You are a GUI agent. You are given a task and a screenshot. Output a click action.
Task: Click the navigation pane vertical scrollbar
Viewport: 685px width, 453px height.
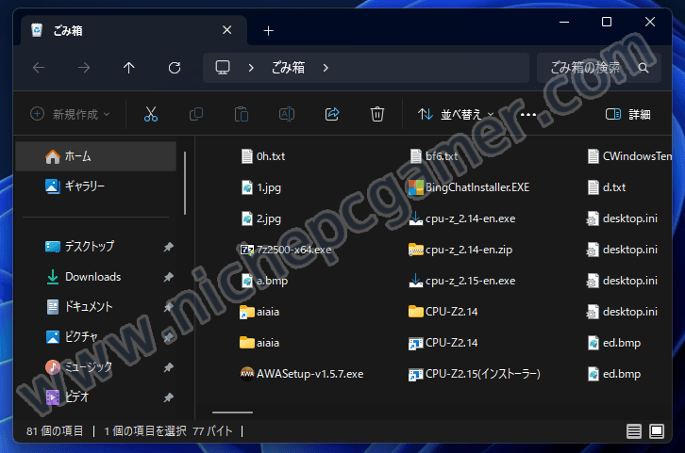185,183
